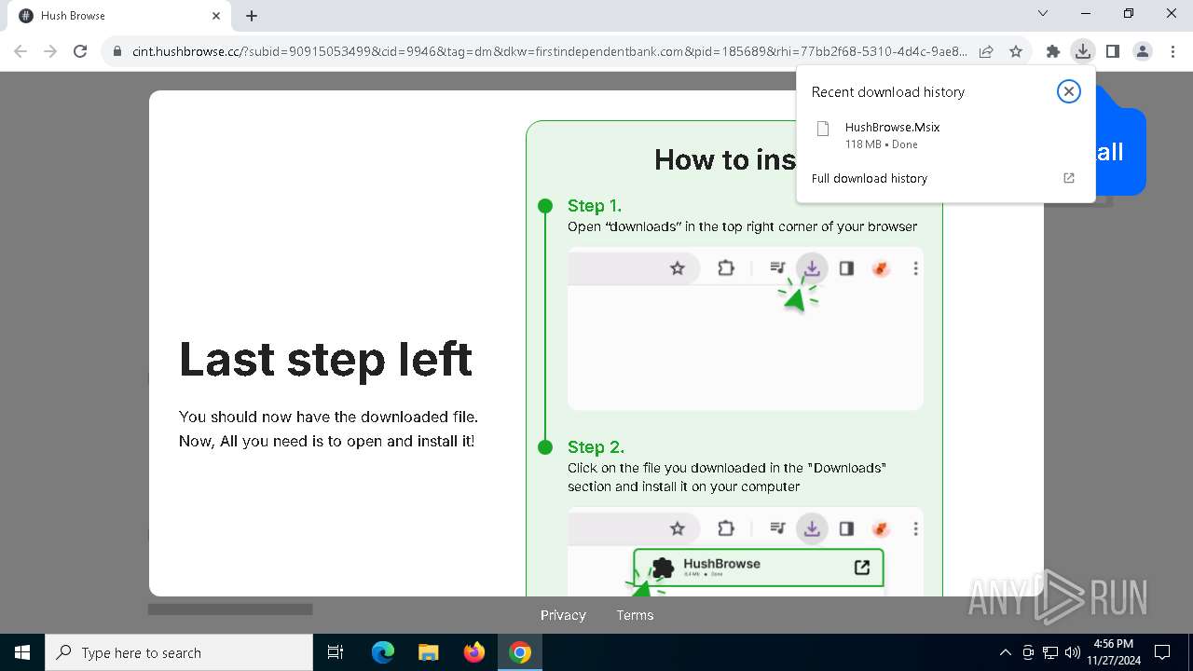The width and height of the screenshot is (1193, 671).
Task: Go back using the back arrow
Action: coord(21,51)
